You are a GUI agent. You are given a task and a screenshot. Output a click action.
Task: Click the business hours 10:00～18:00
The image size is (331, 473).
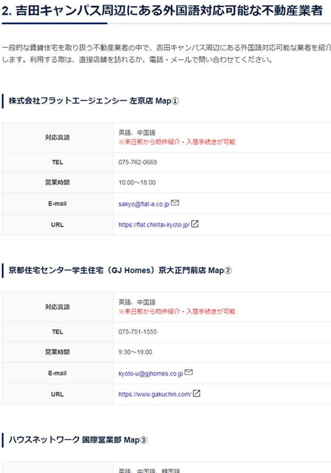click(x=137, y=183)
